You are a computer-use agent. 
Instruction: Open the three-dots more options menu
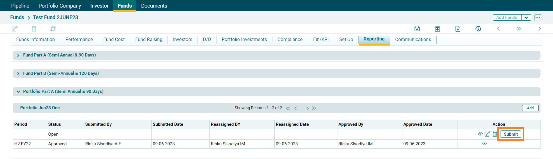(x=538, y=17)
